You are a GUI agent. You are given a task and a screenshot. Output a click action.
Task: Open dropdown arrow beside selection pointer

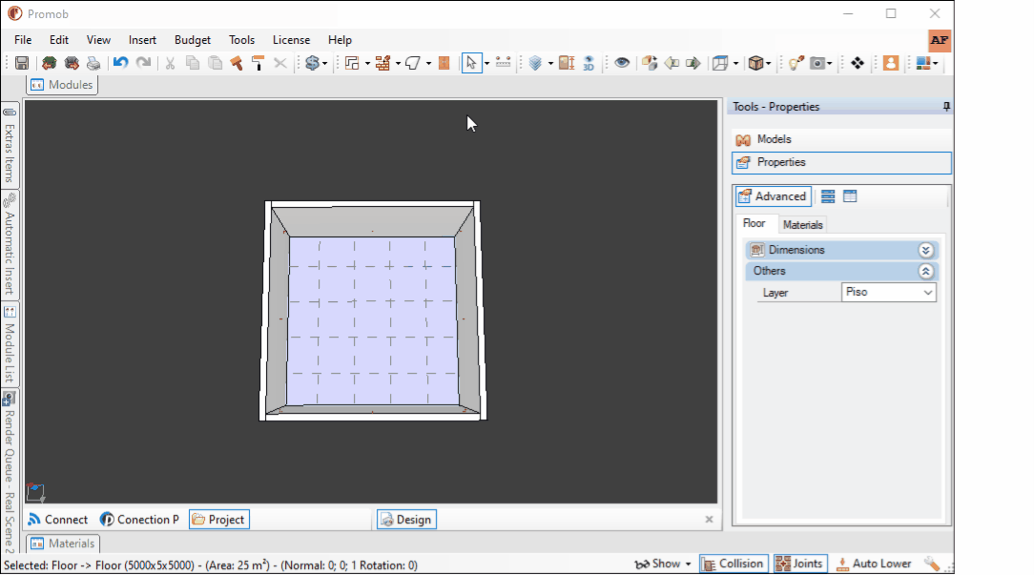point(486,63)
